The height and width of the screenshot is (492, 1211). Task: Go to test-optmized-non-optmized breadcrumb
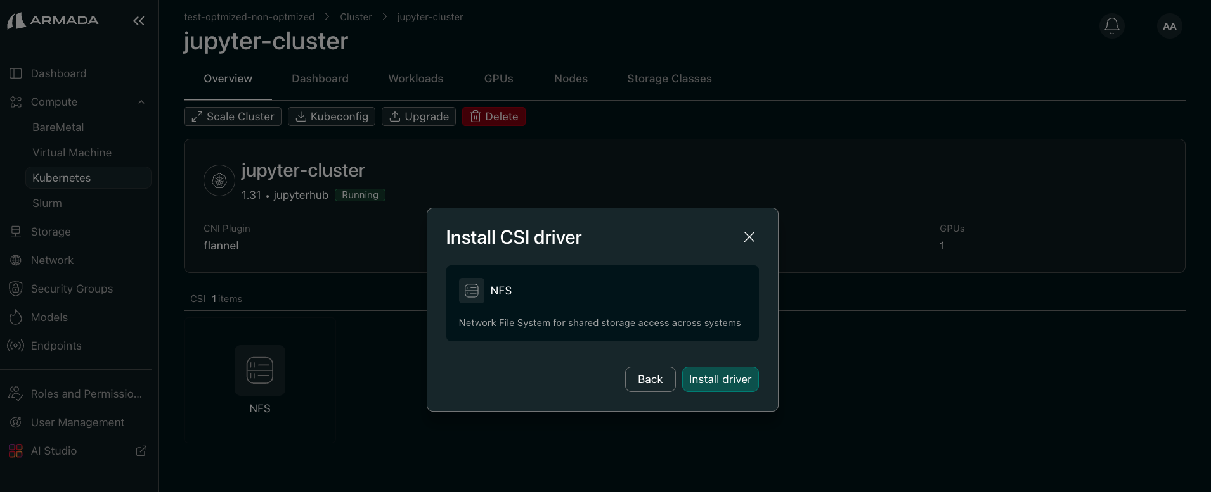tap(249, 17)
